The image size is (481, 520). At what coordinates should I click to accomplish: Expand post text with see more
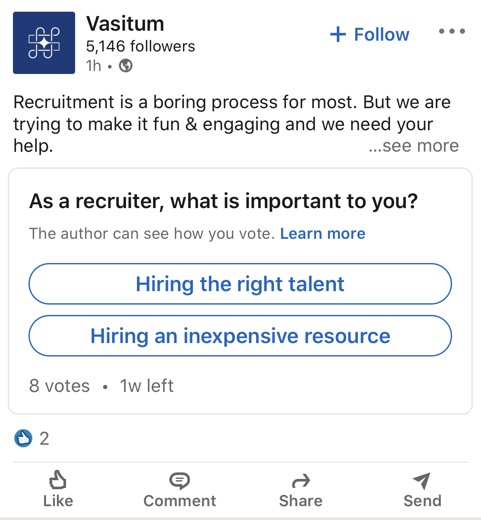tap(414, 146)
